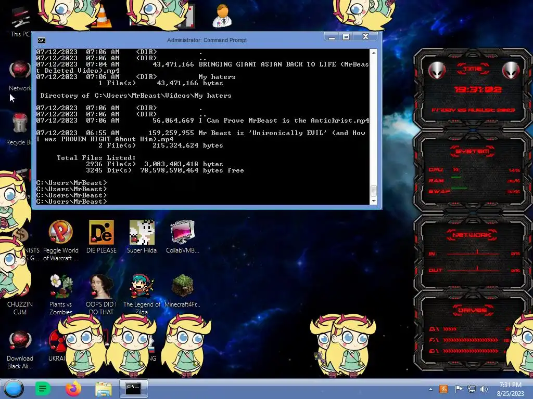
Task: Click the Administrator: Command Prompt title bar
Action: [207, 40]
